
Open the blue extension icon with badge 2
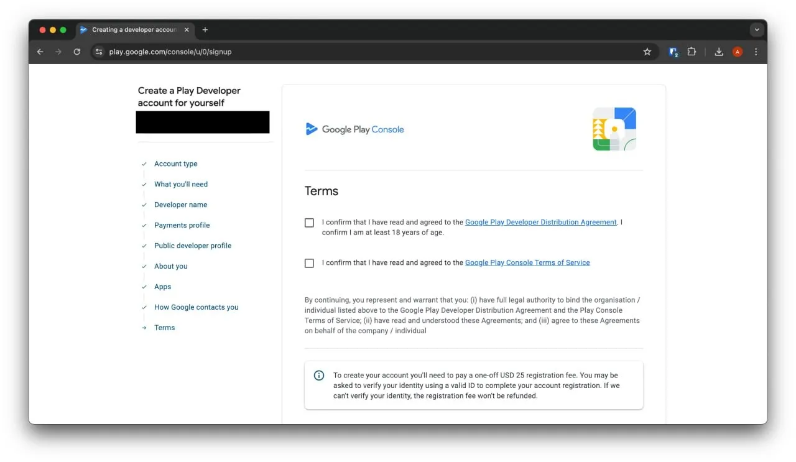pyautogui.click(x=673, y=52)
